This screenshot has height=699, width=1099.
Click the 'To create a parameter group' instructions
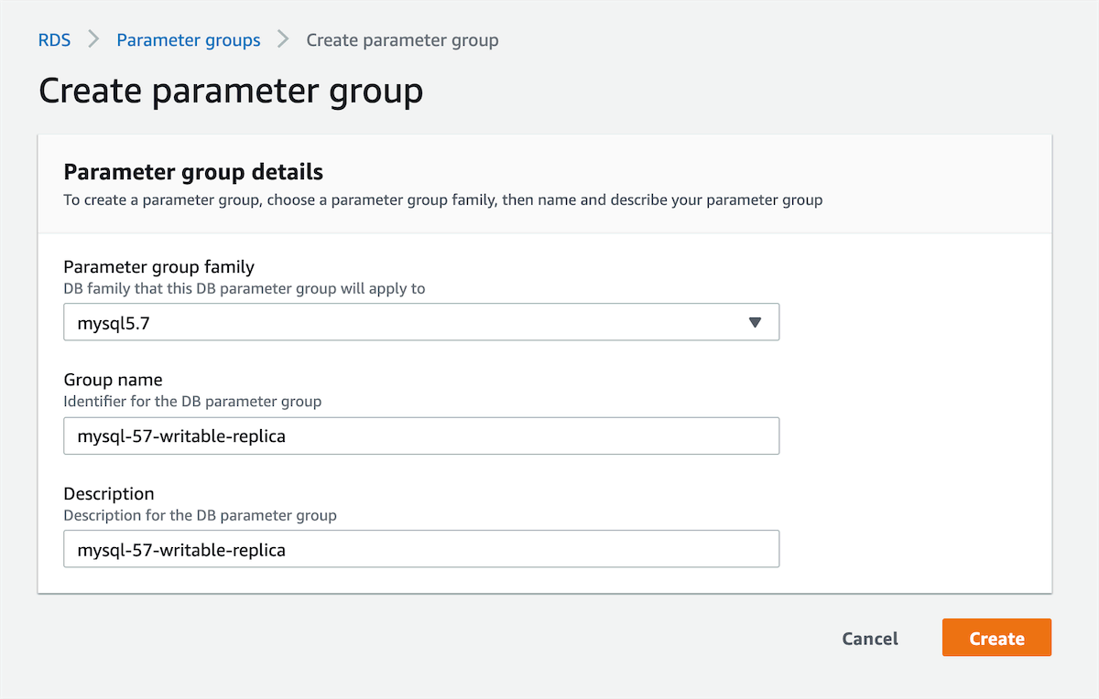[442, 199]
